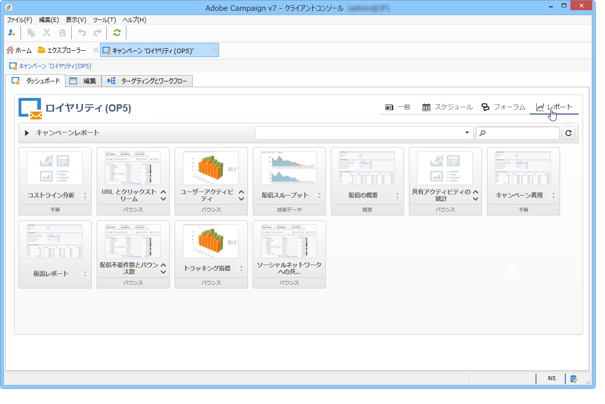Expand the chevrons on コストライン分析 card
Screen dimensions: 605x404
(x=85, y=195)
